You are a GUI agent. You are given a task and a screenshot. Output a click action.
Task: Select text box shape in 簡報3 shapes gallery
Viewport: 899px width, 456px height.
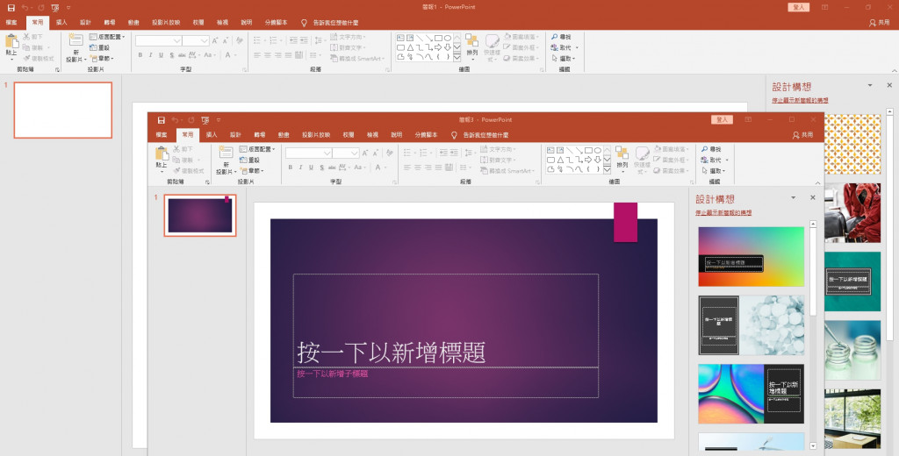point(550,150)
